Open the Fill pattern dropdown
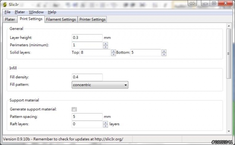This screenshot has width=235, height=145. (100, 85)
